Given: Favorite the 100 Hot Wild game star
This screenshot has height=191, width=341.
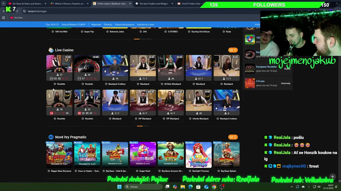Looking at the screenshot, I should (53, 32).
